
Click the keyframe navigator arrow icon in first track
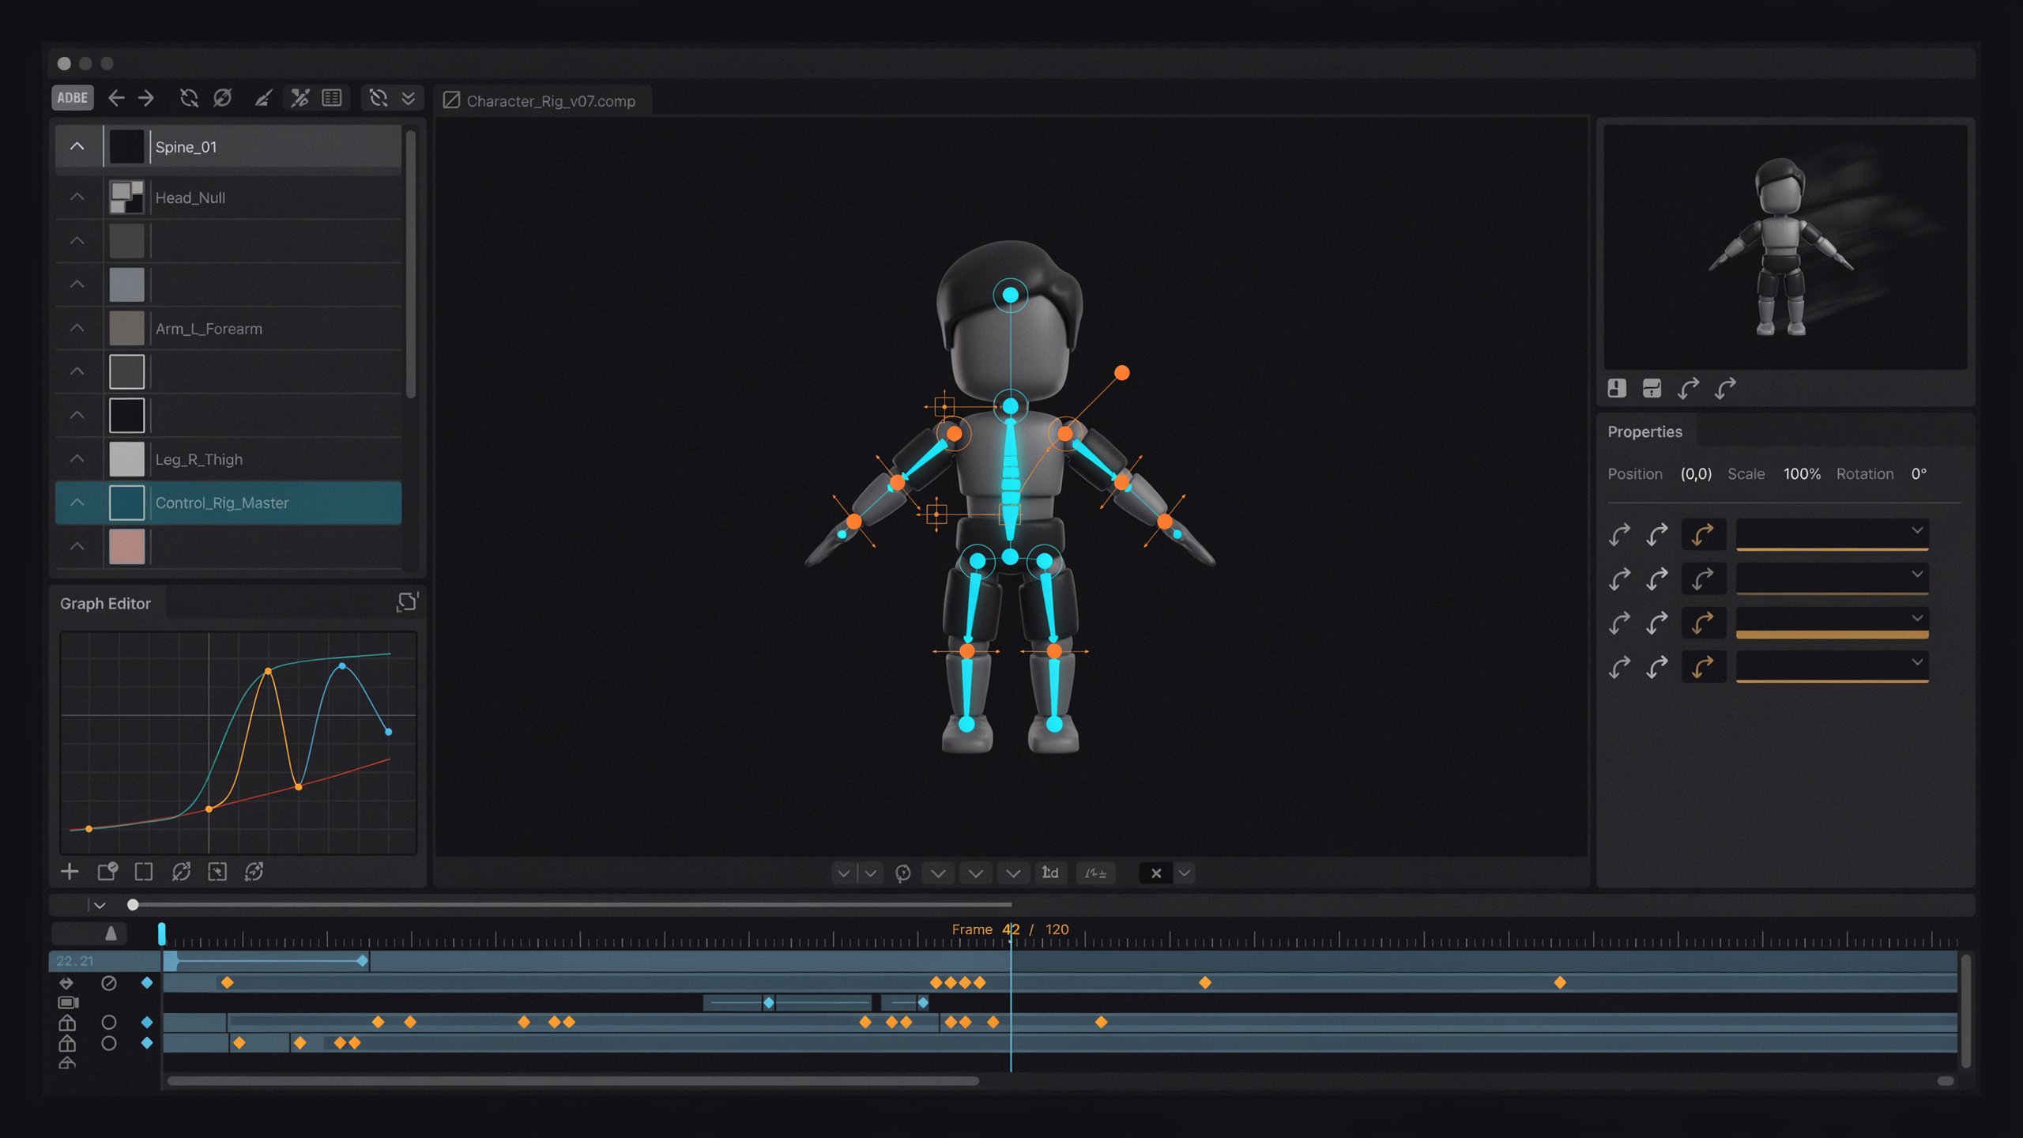(x=66, y=983)
